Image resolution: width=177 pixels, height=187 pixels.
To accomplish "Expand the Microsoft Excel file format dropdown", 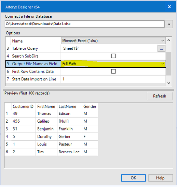I will point(163,41).
